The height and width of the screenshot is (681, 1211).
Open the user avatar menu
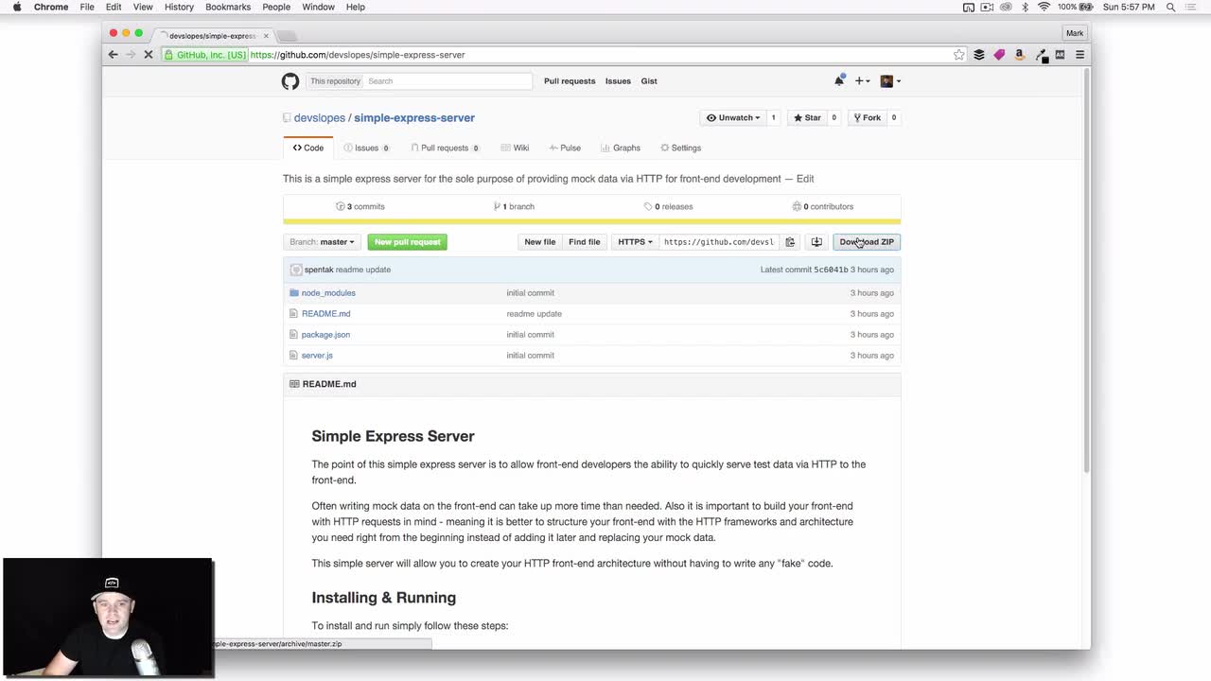890,81
